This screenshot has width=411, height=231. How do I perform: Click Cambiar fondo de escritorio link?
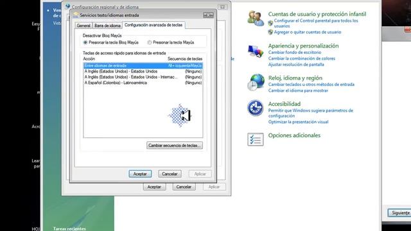tap(295, 53)
